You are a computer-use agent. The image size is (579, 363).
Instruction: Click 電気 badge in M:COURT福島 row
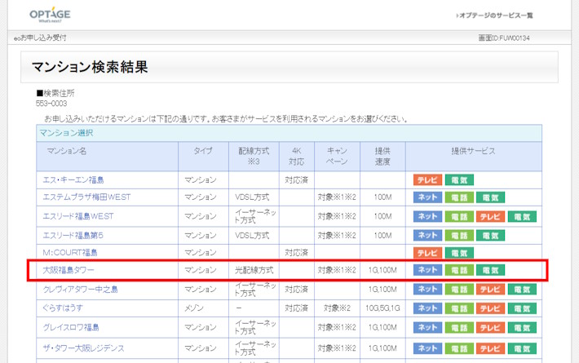tap(459, 253)
